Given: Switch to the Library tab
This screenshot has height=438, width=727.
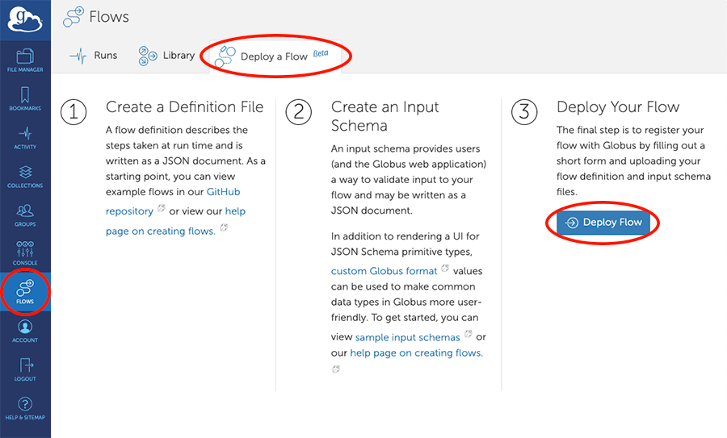Looking at the screenshot, I should 166,56.
